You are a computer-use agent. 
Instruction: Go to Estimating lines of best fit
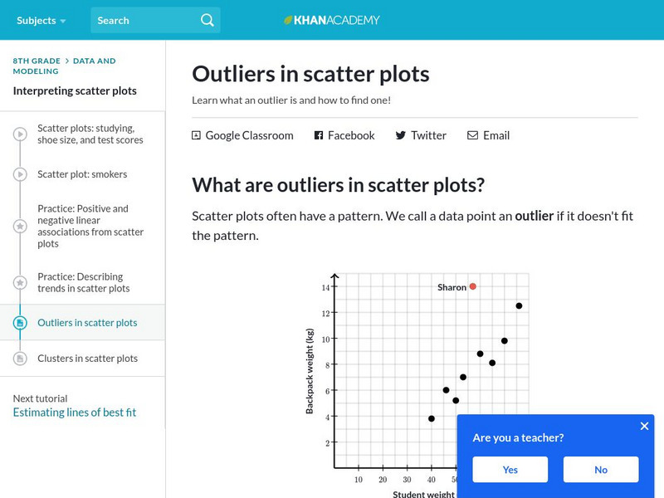tap(75, 413)
